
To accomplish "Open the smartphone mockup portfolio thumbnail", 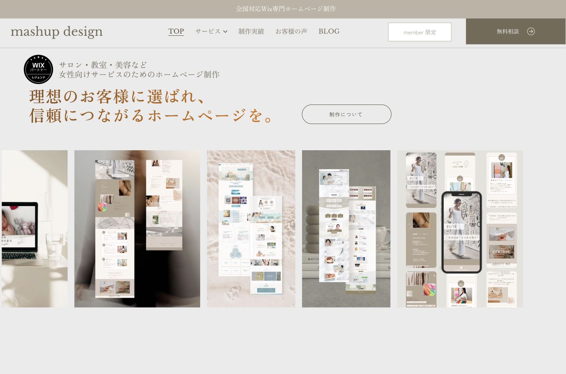I will [460, 229].
